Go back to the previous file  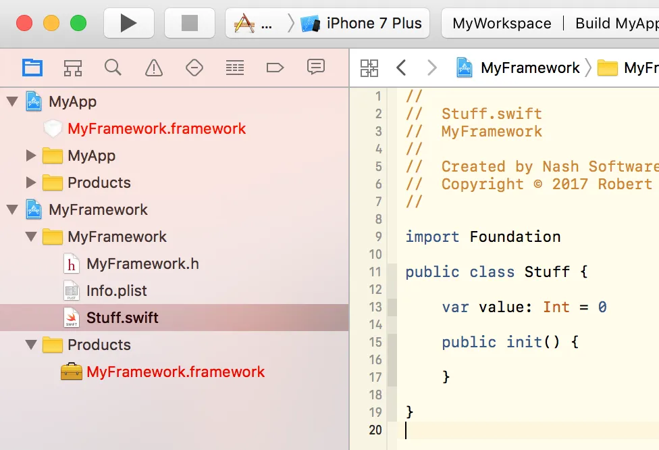(x=401, y=68)
